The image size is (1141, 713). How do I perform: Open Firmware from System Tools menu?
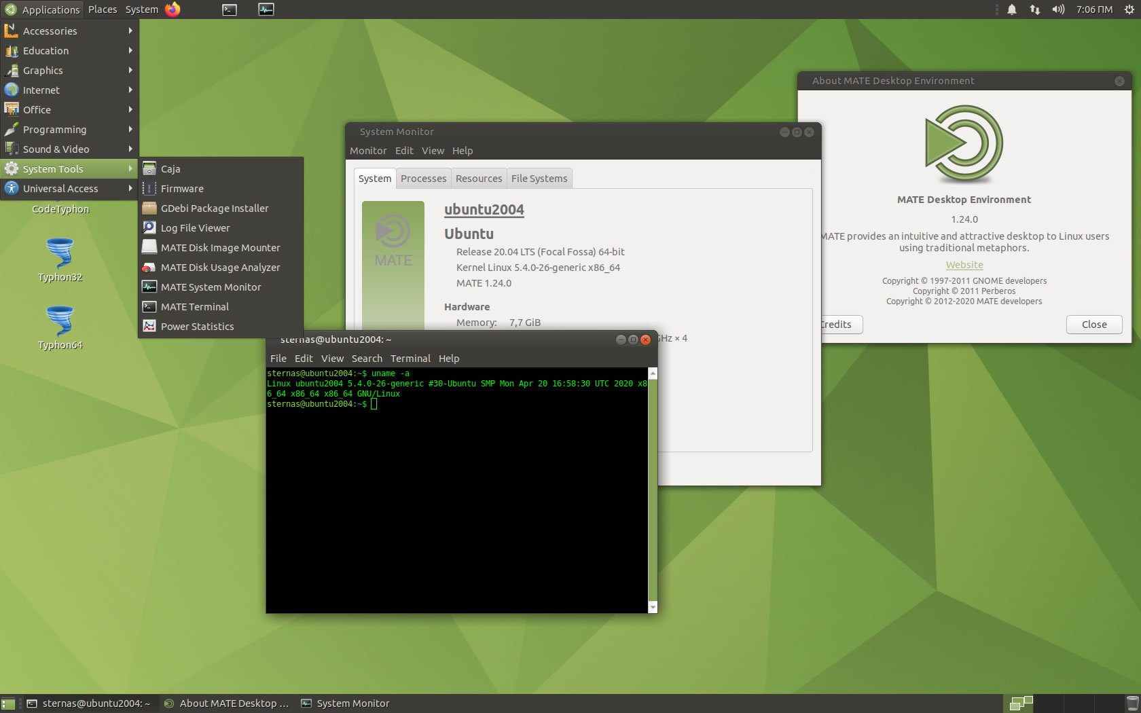[x=221, y=188]
